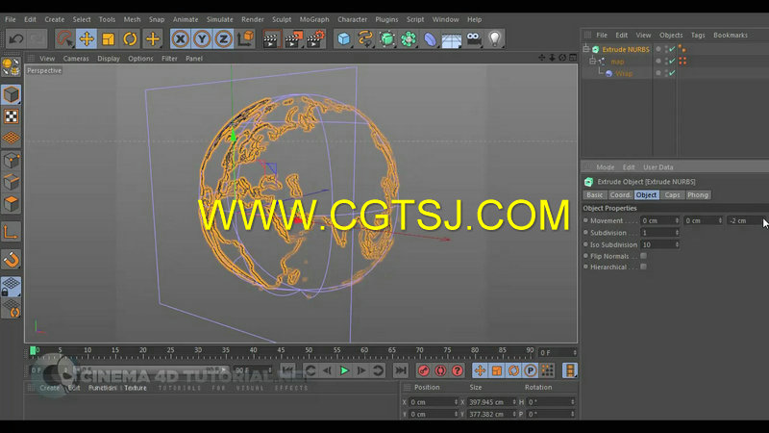Click the Subdivision value field

[x=657, y=233]
